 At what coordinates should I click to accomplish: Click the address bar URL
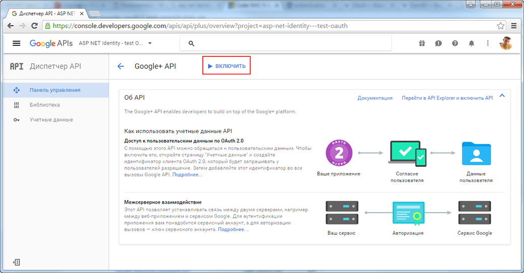[x=200, y=26]
